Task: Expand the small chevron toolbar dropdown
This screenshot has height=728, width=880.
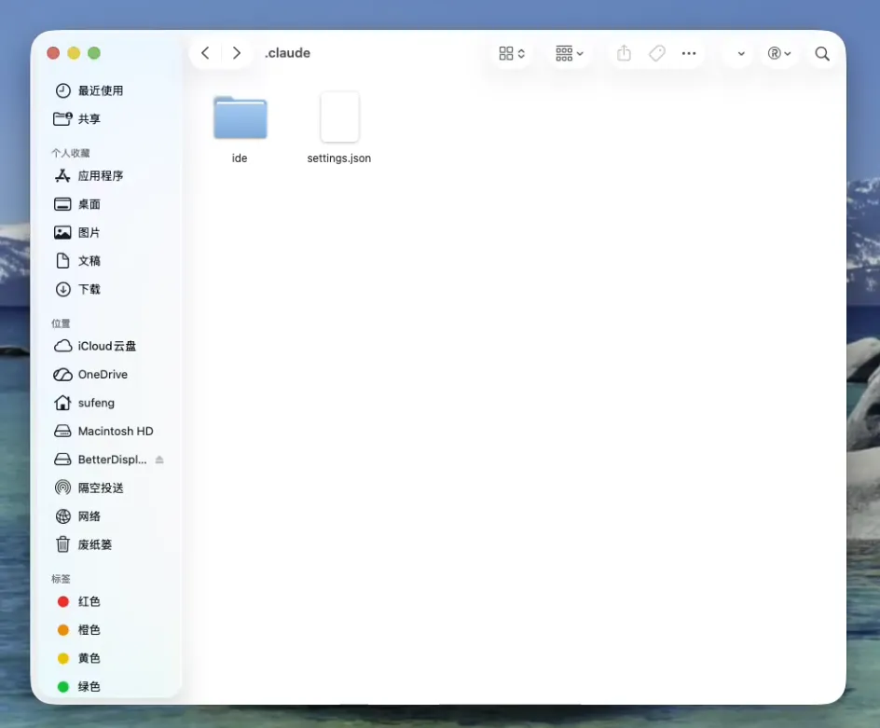Action: pos(741,53)
